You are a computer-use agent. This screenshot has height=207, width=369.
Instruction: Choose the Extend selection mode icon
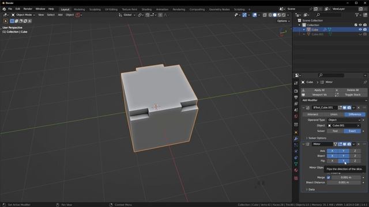click(x=17, y=21)
